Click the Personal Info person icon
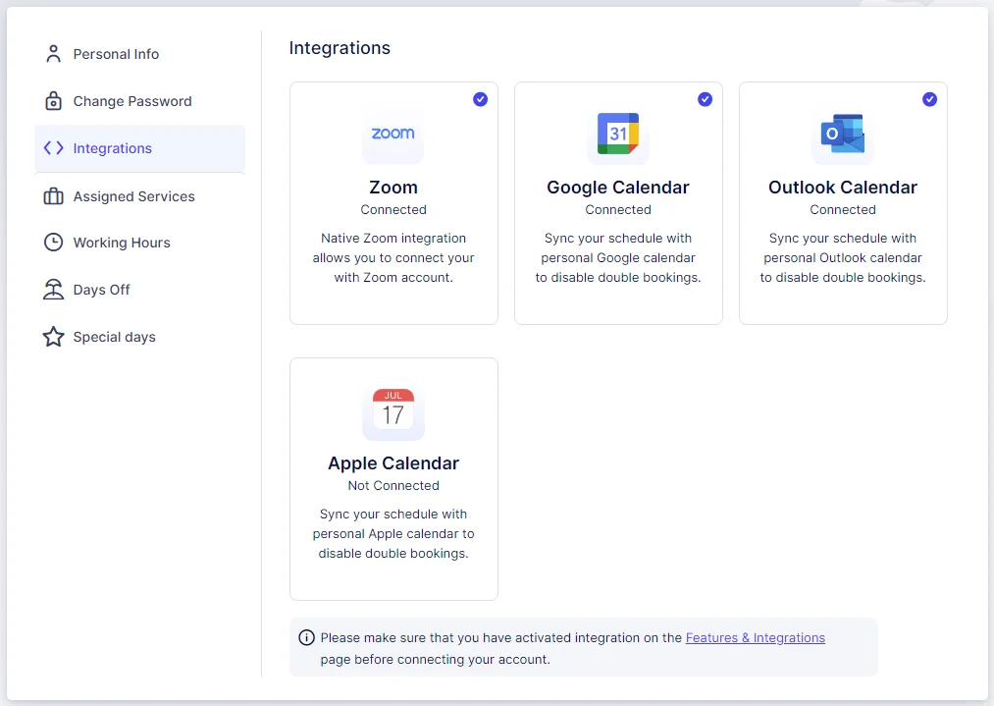994x706 pixels. point(54,54)
